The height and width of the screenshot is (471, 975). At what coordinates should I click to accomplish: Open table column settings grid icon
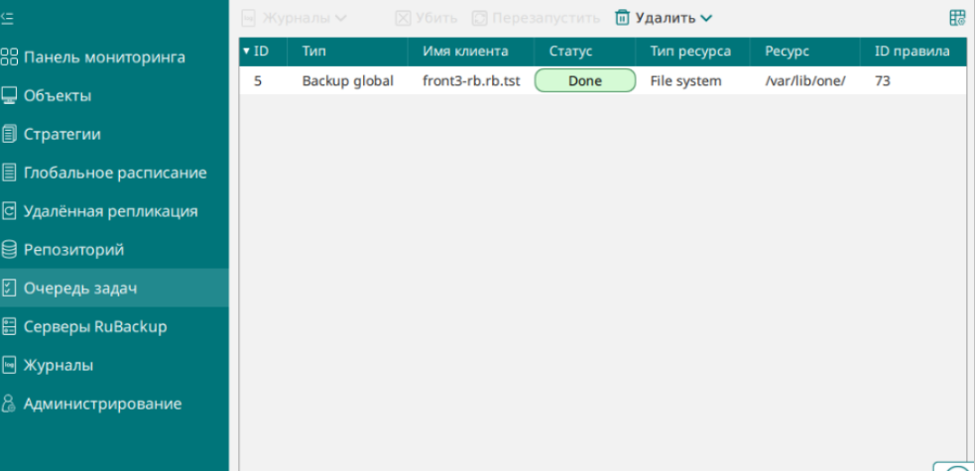pos(957,18)
